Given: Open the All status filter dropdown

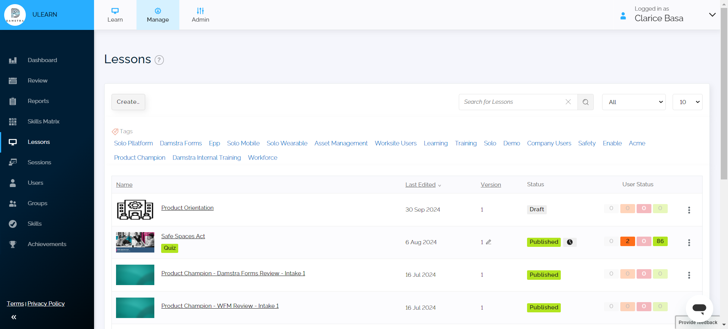Looking at the screenshot, I should click(634, 102).
